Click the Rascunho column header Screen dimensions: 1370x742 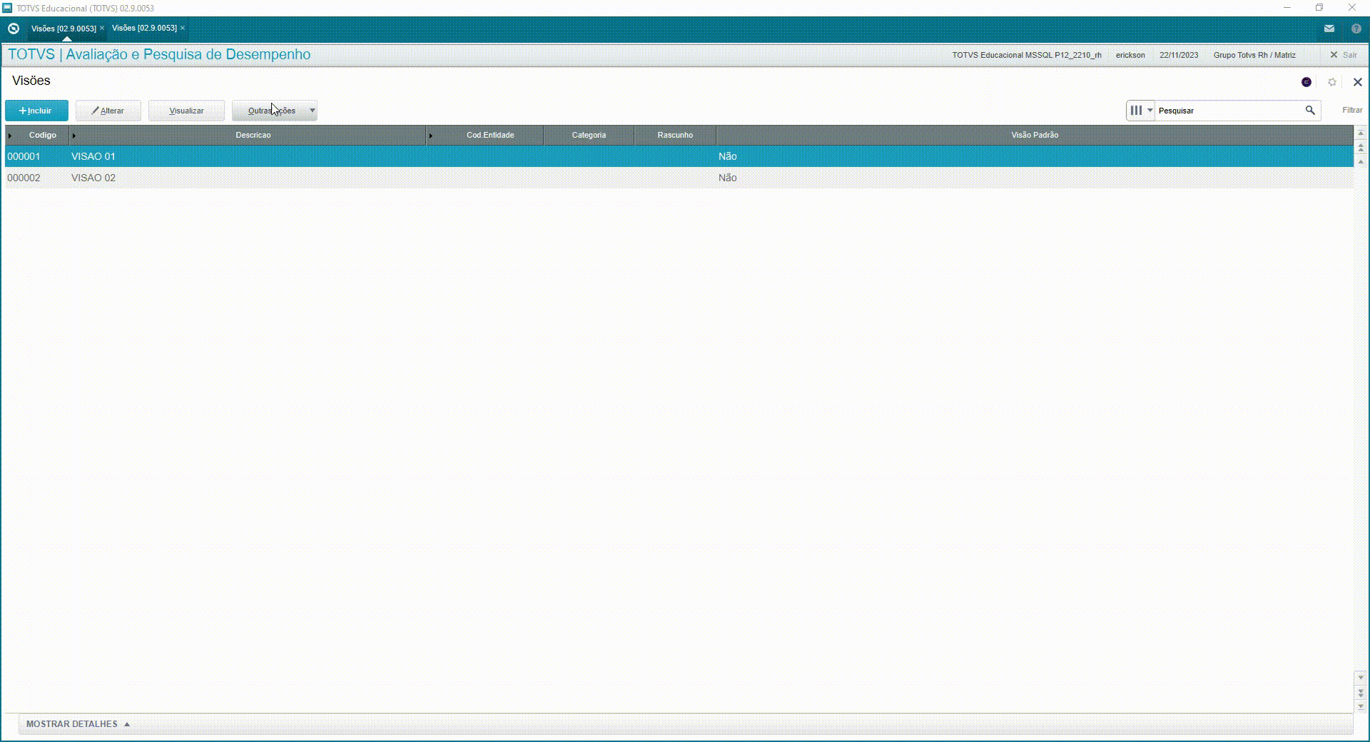[x=675, y=135]
